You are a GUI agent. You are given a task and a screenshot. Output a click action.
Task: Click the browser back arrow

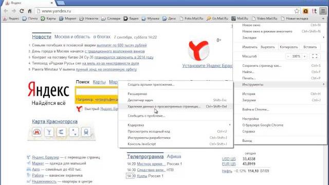coord(6,11)
